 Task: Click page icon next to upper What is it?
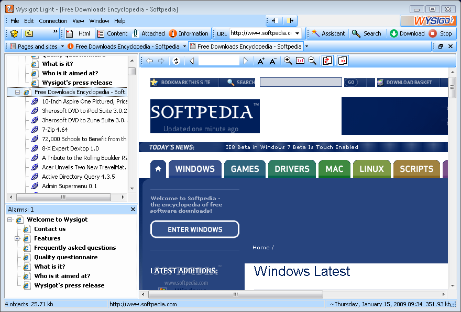coord(35,64)
